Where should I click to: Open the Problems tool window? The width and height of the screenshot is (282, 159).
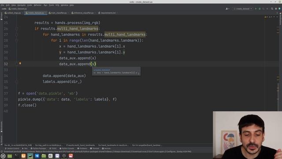coord(82,148)
